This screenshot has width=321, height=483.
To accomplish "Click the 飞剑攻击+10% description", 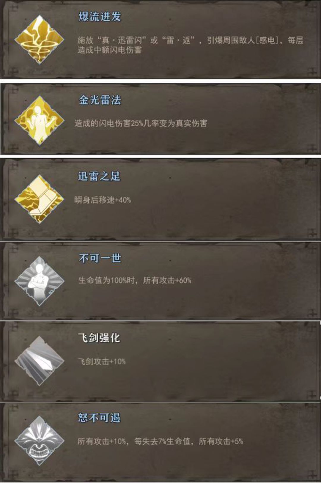I will coord(102,361).
